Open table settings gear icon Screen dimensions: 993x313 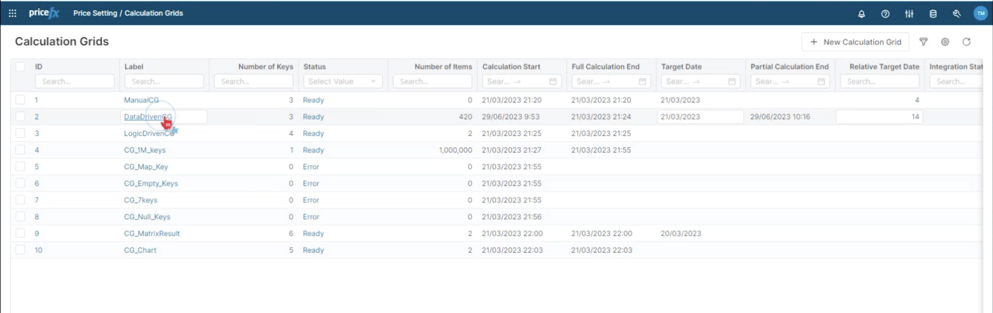click(x=945, y=42)
